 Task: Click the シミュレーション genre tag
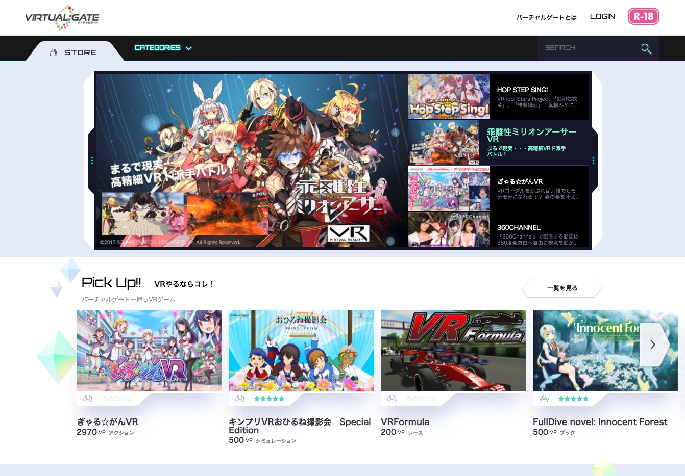point(276,441)
